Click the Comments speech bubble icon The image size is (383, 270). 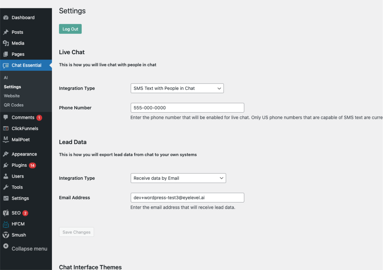pos(6,117)
